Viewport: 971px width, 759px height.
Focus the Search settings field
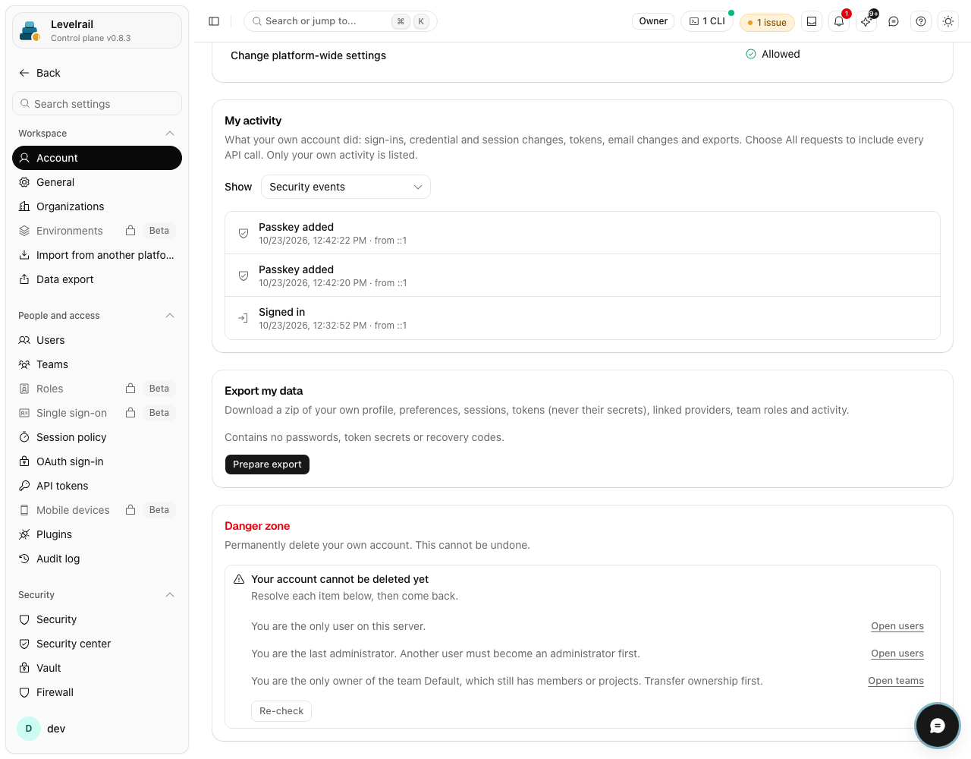click(97, 103)
